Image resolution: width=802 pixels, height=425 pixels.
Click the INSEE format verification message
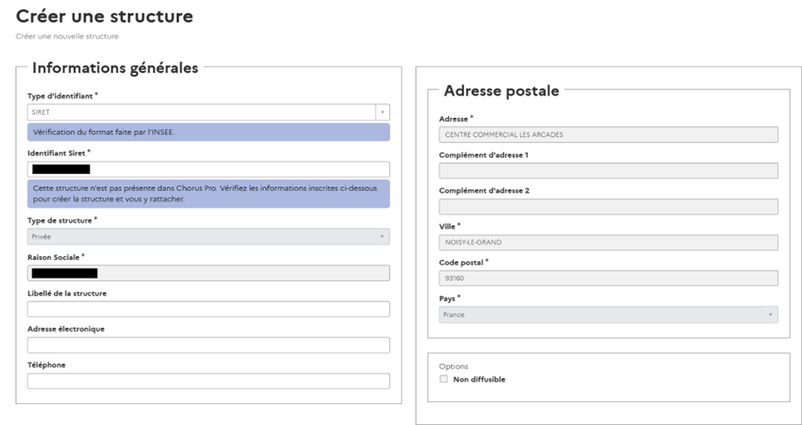(x=208, y=132)
